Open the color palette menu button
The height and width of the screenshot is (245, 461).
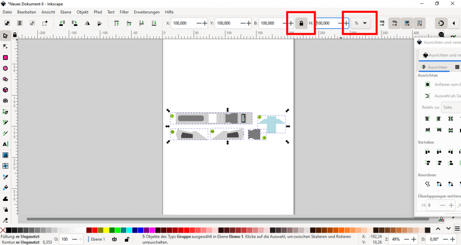tap(457, 229)
